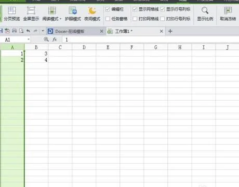The image size is (239, 187).
Task: Select cell B2 containing 4
Action: 36,60
